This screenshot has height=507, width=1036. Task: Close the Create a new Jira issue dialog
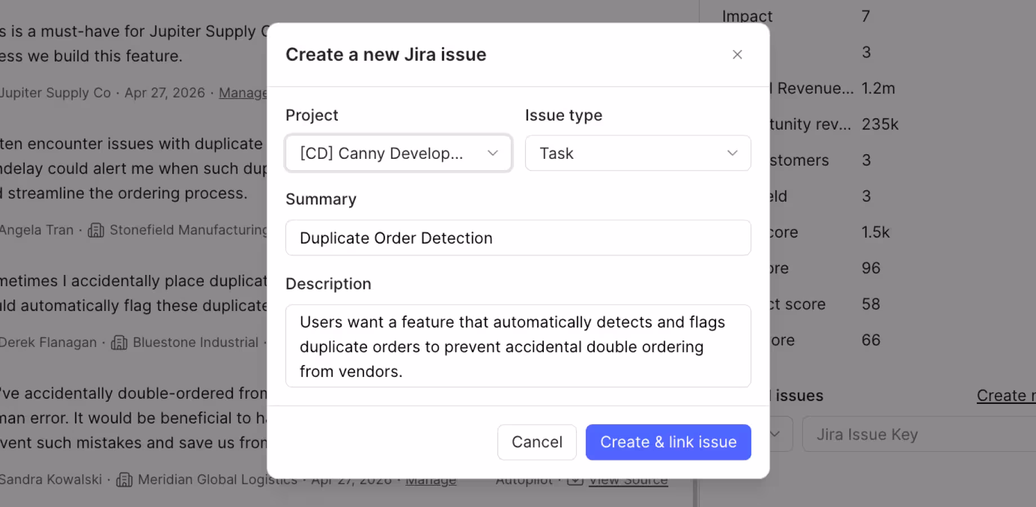pos(737,55)
